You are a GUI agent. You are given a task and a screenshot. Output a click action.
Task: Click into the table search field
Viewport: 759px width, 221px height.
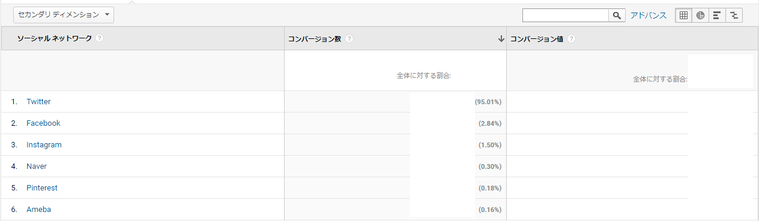tap(566, 16)
